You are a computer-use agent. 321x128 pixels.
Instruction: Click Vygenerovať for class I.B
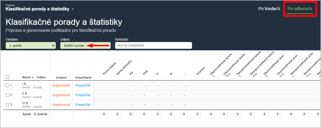pos(61,86)
